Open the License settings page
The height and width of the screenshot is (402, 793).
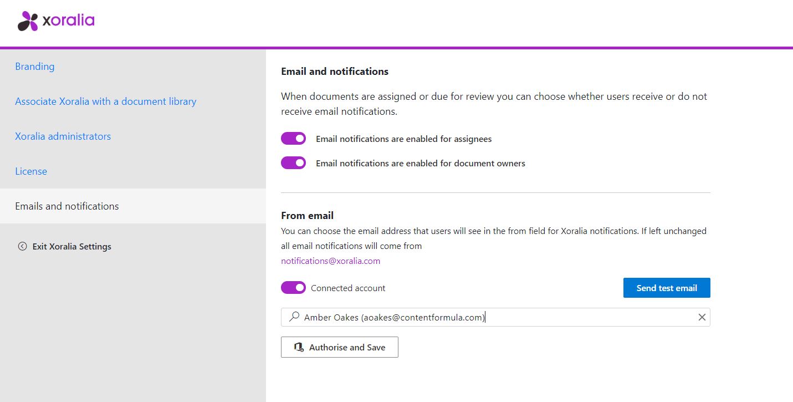31,171
